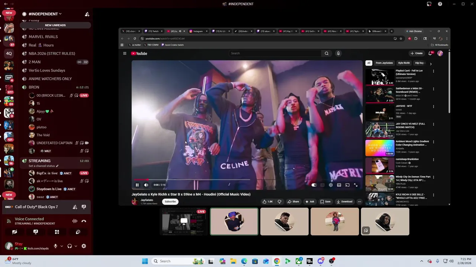Toggle the YouTube autoplay switch
Image resolution: width=476 pixels, height=267 pixels.
click(314, 185)
